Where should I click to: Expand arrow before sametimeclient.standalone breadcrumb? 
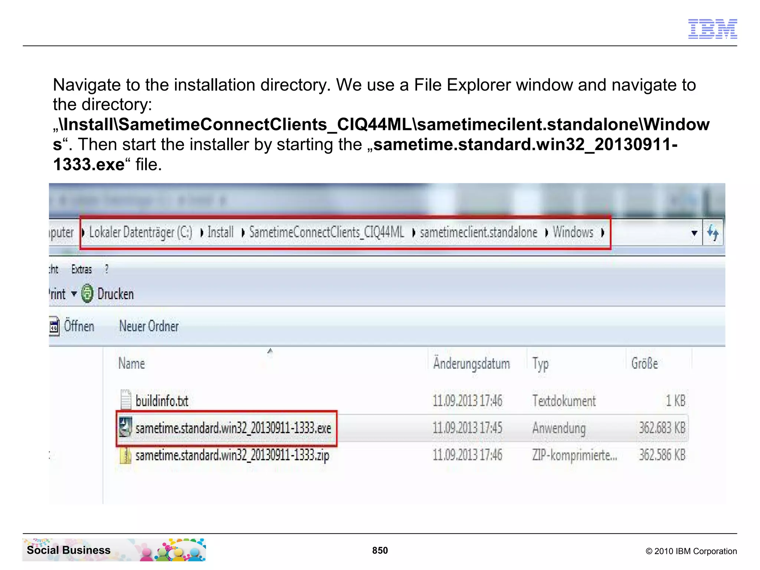[414, 233]
